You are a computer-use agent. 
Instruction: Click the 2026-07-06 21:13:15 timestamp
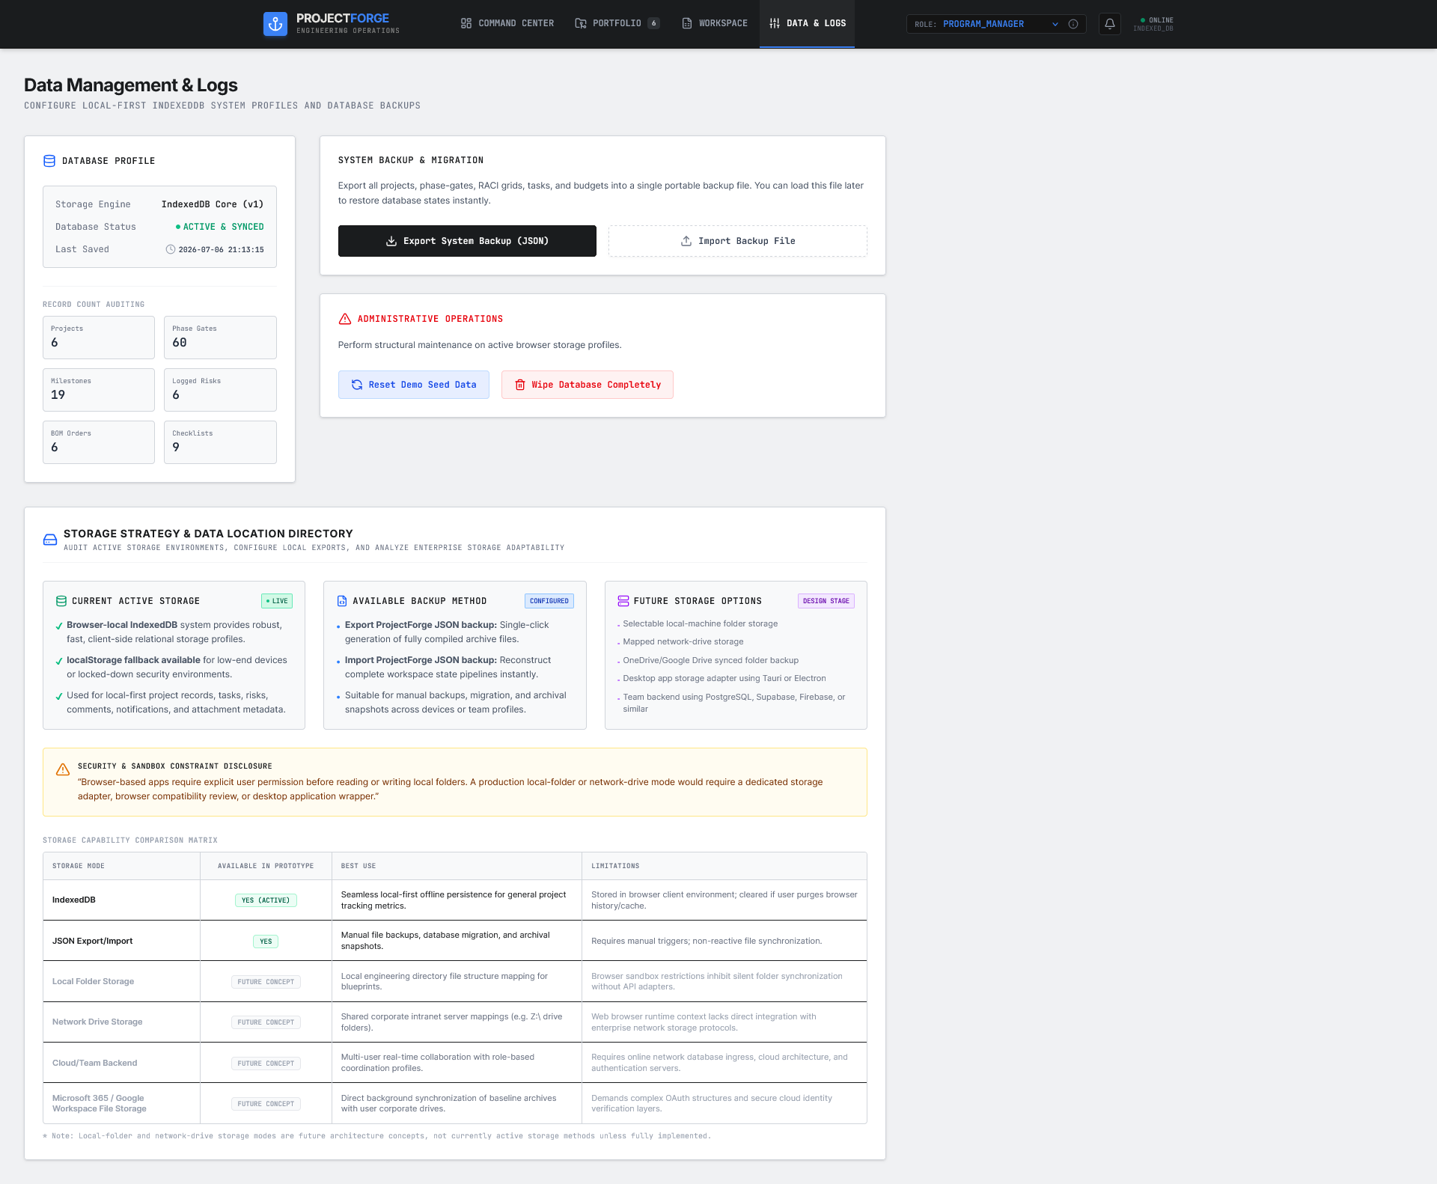point(221,250)
